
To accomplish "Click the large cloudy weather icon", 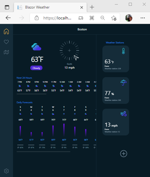I will tap(36, 47).
